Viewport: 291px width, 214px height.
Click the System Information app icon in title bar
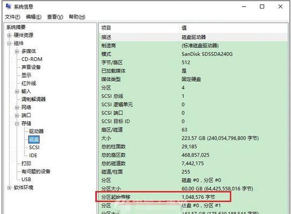(x=9, y=6)
